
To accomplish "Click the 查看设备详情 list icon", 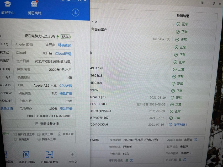I will pos(36,124).
